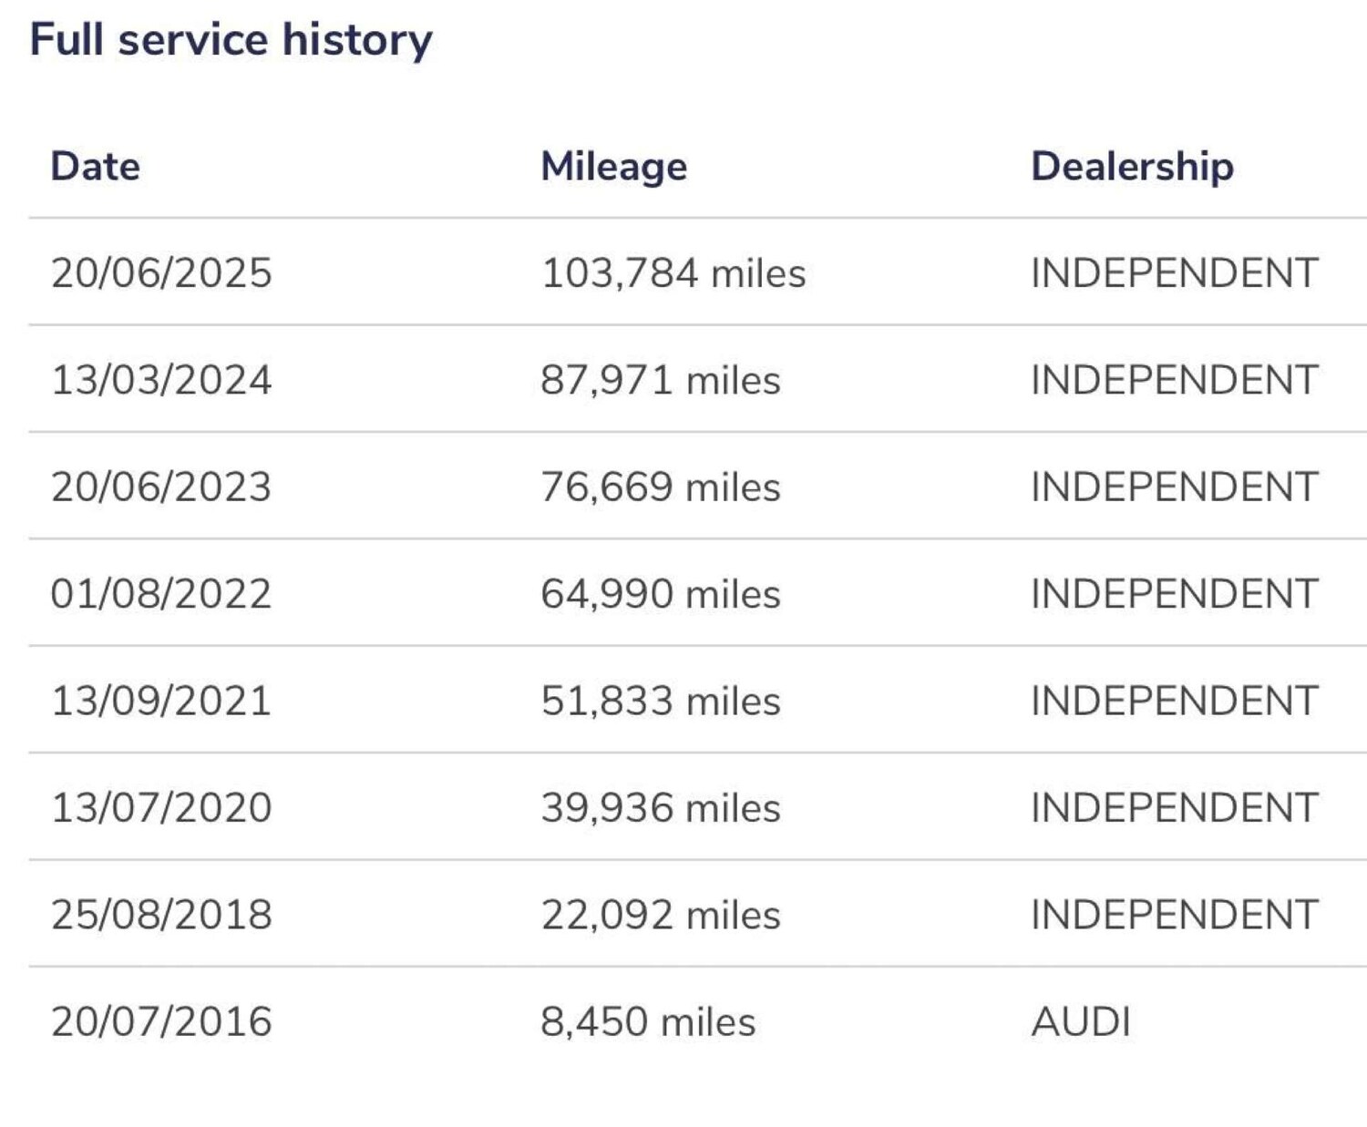Click the 39,936 miles mileage entry
1367x1127 pixels.
pos(661,807)
